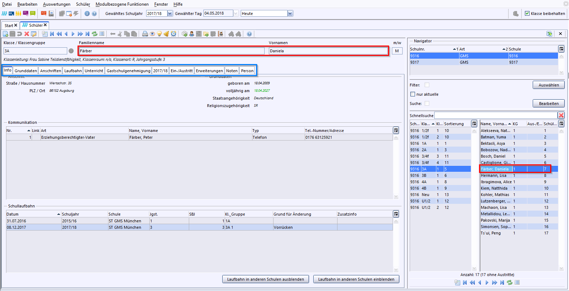Viewport: 569px width, 291px height.
Task: Open the Fenster menu
Action: click(161, 4)
